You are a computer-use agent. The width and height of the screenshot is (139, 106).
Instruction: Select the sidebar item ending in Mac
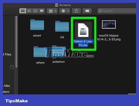[7, 86]
